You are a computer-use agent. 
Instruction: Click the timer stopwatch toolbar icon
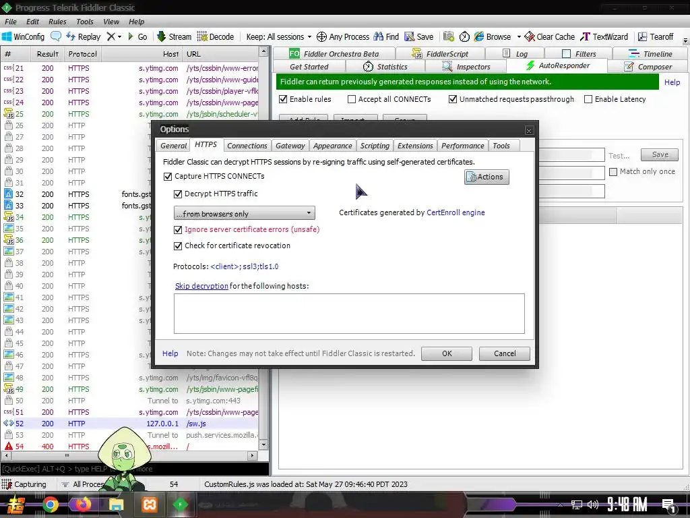click(x=464, y=36)
